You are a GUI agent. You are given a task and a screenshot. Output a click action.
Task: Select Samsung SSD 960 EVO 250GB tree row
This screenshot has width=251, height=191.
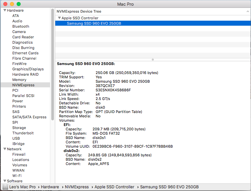(153, 23)
